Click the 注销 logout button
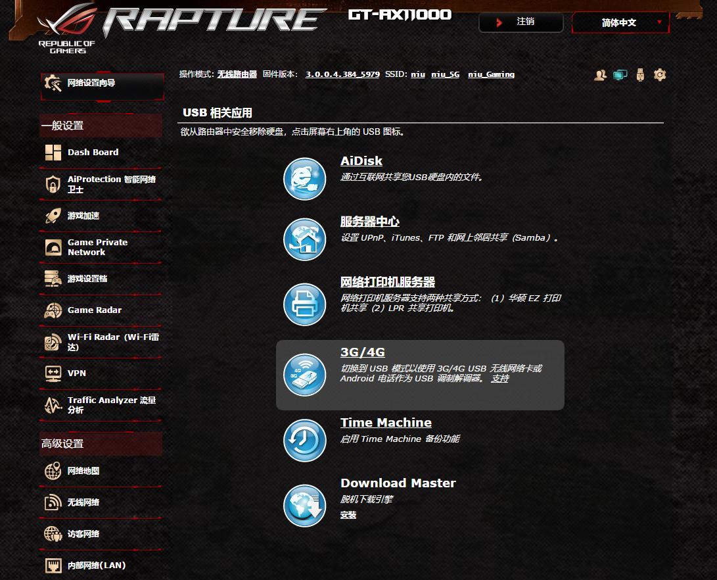 click(521, 22)
